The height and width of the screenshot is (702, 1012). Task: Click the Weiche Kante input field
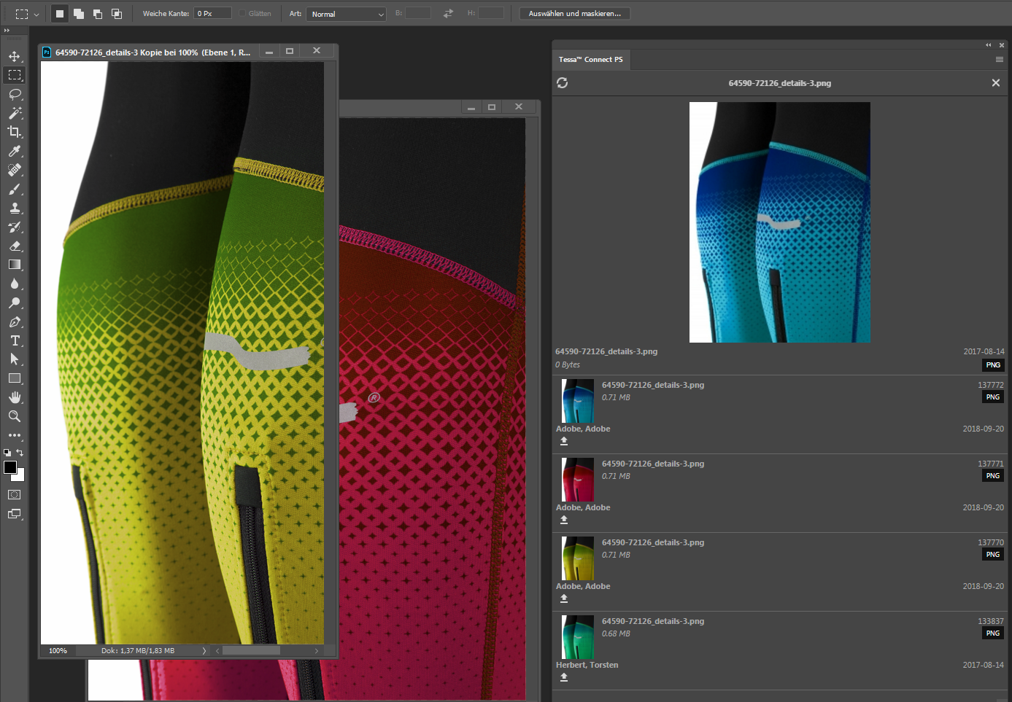click(x=213, y=14)
